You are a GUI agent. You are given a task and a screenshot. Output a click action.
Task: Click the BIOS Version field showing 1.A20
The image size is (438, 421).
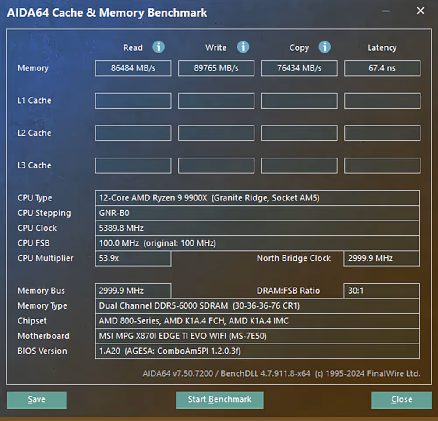[257, 351]
